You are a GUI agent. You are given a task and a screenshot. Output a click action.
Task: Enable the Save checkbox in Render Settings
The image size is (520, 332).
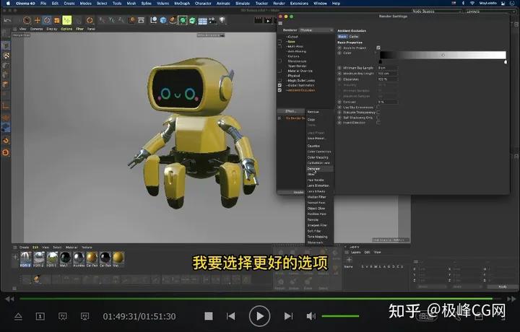tap(280, 42)
